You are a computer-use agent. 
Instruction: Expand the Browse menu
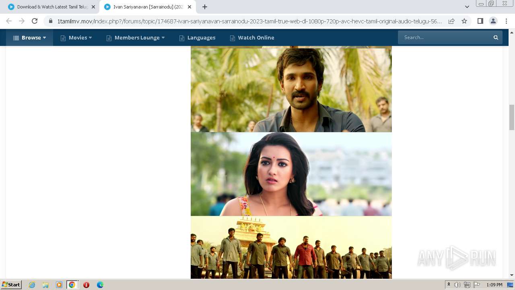(29, 37)
